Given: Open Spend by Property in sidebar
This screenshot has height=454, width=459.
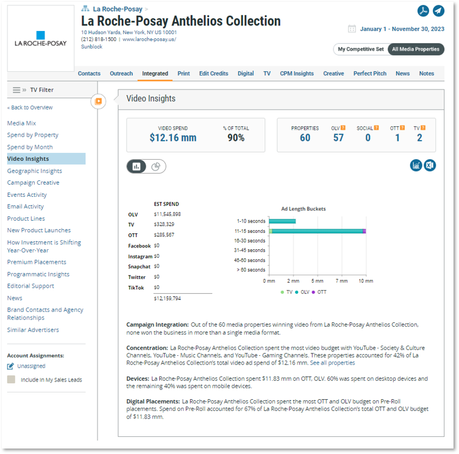Looking at the screenshot, I should pyautogui.click(x=33, y=135).
